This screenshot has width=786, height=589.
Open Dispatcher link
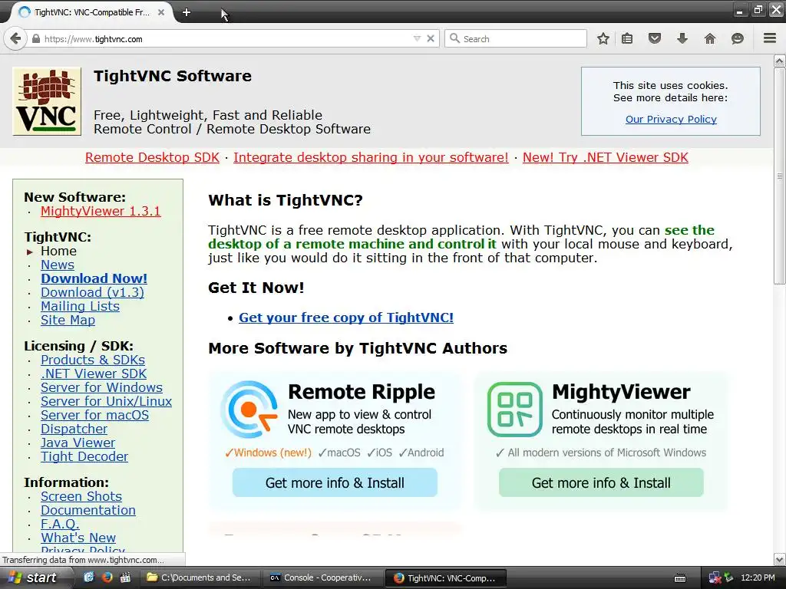(74, 429)
